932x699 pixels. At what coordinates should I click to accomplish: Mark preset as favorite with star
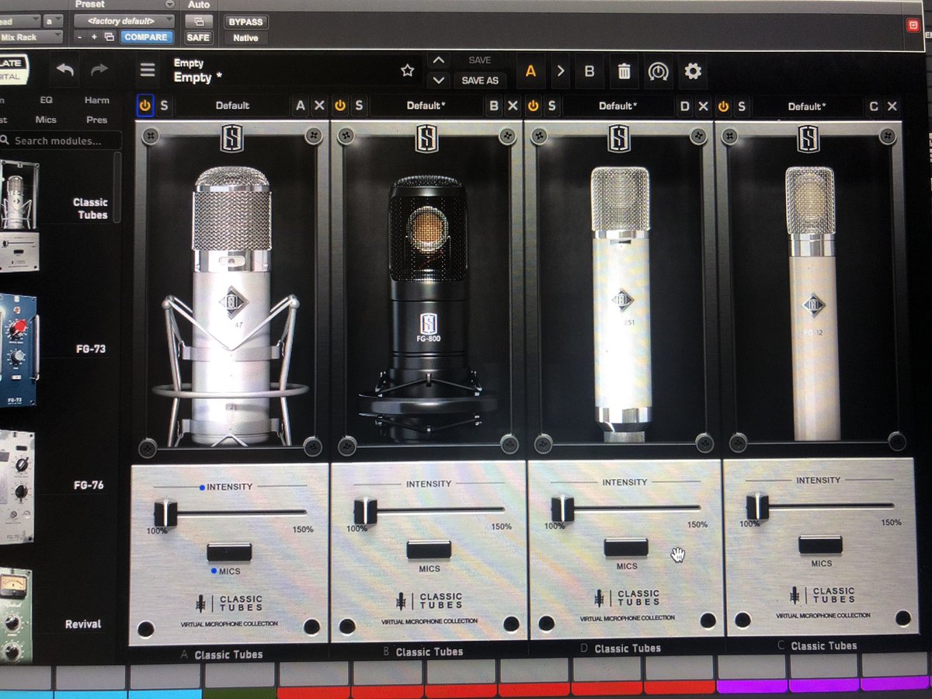(407, 71)
